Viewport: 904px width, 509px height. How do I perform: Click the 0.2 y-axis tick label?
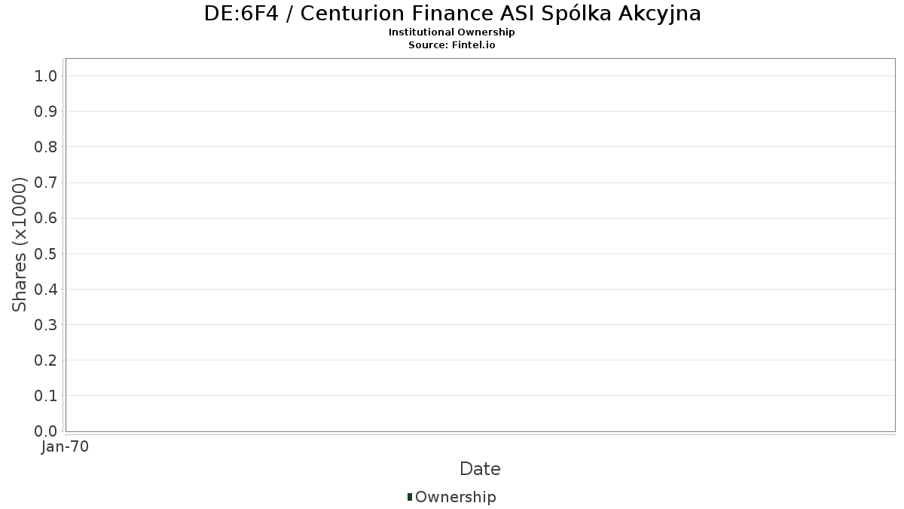point(46,360)
